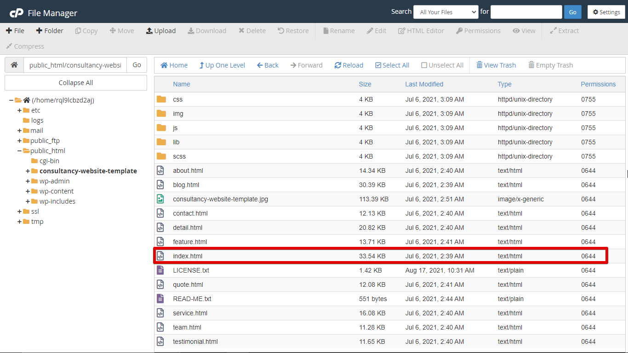Open View Trash
Image resolution: width=628 pixels, height=353 pixels.
[496, 65]
